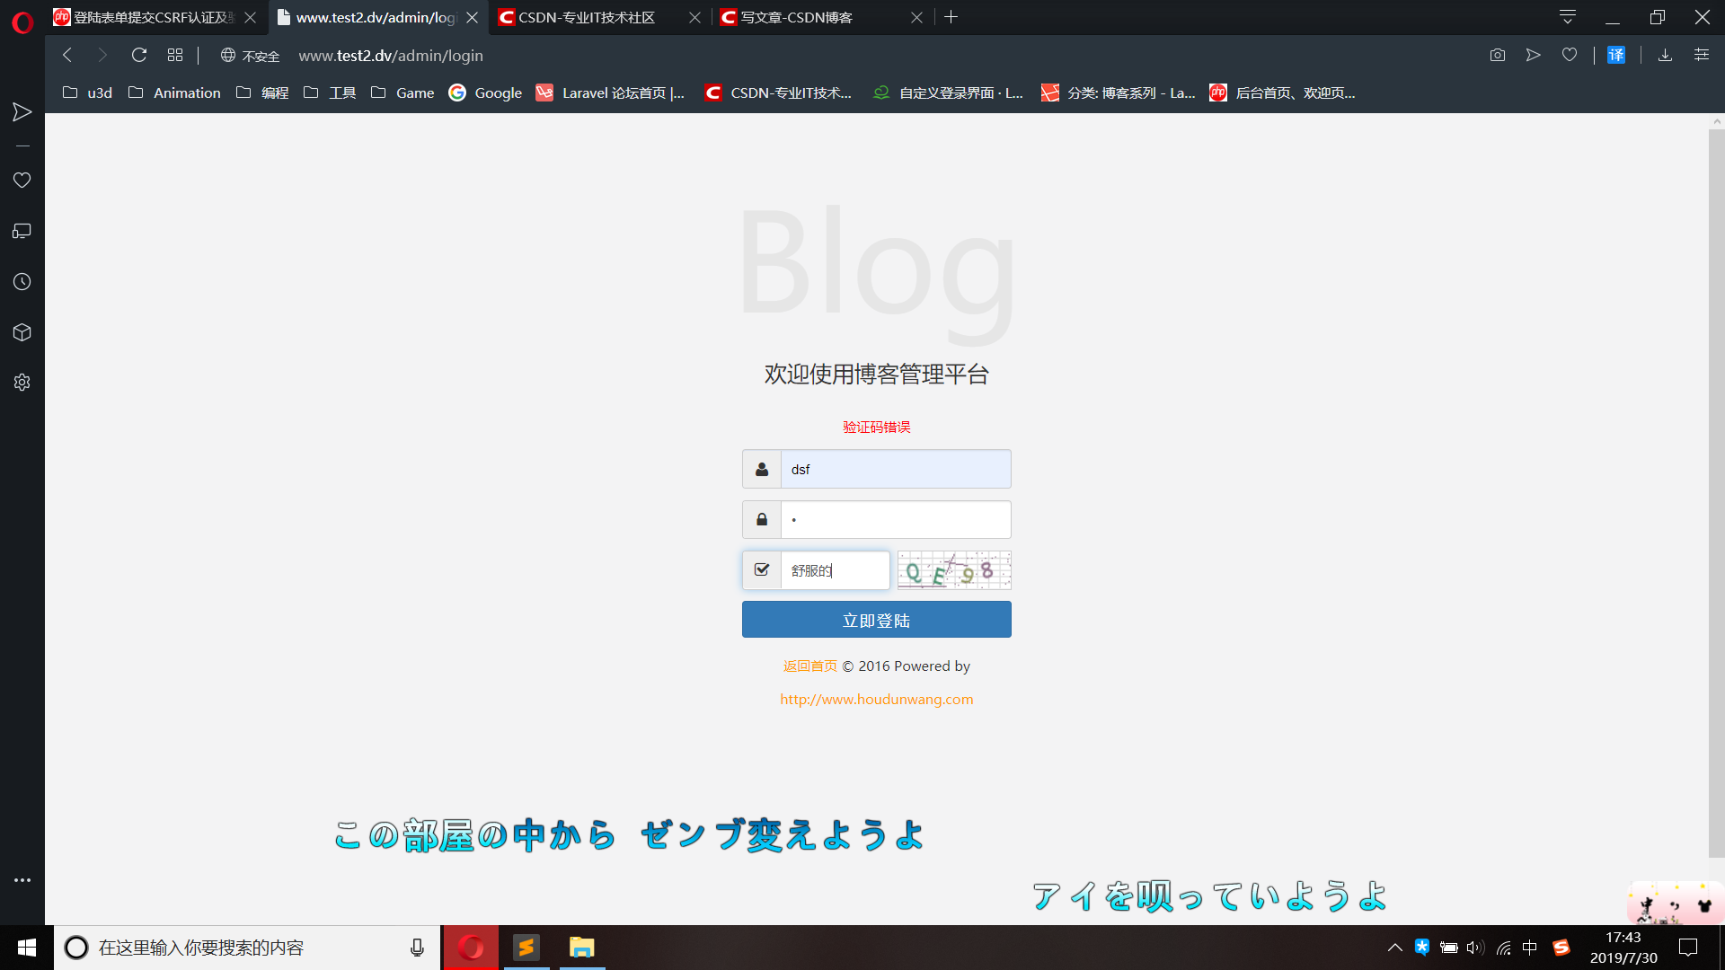Open the tab menu dropdown at top right

click(x=1567, y=17)
